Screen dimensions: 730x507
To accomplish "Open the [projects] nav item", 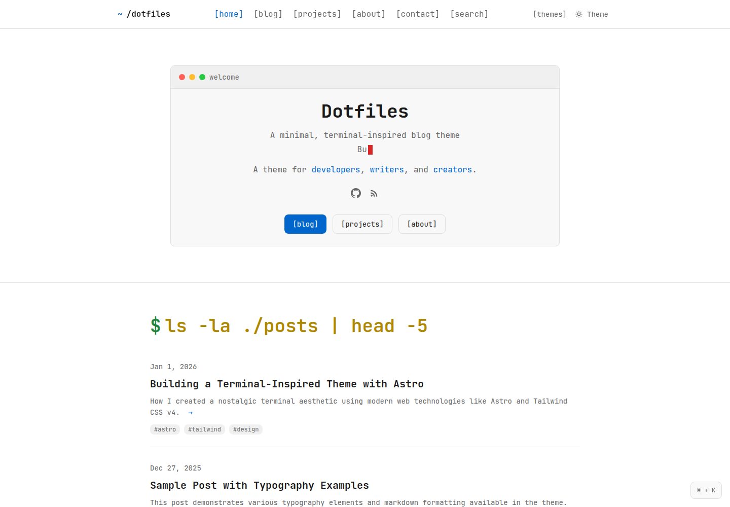I will coord(317,14).
